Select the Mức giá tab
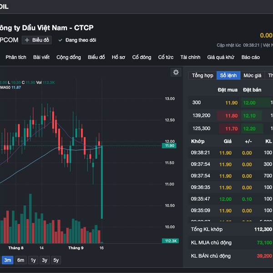 252,76
